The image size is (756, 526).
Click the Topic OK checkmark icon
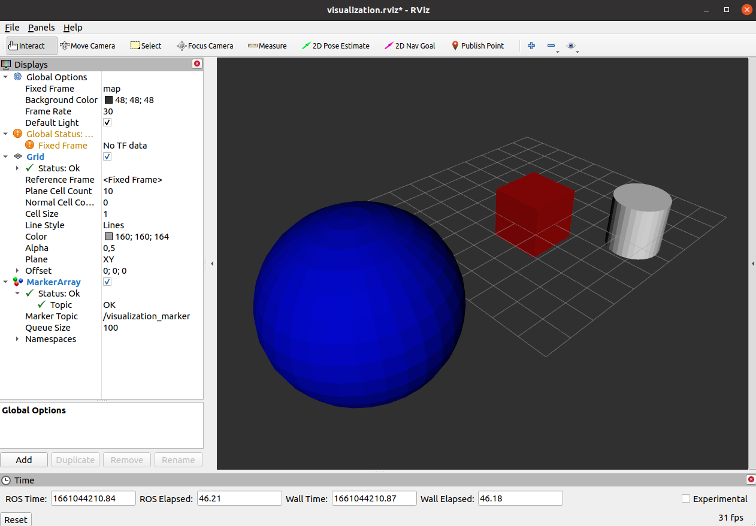coord(42,304)
